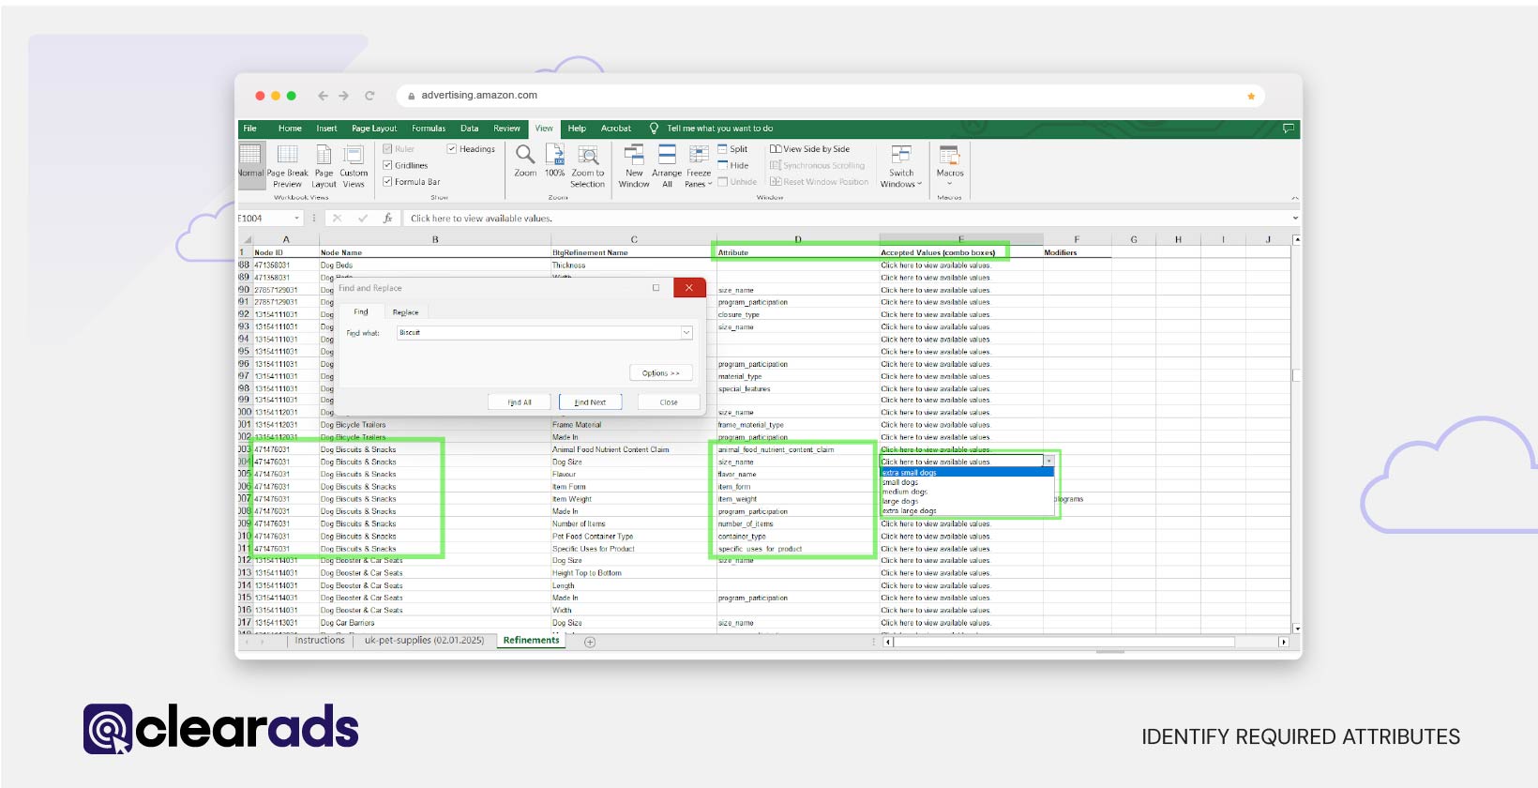Click the select-all corner triangle
The height and width of the screenshot is (788, 1538).
tap(246, 240)
